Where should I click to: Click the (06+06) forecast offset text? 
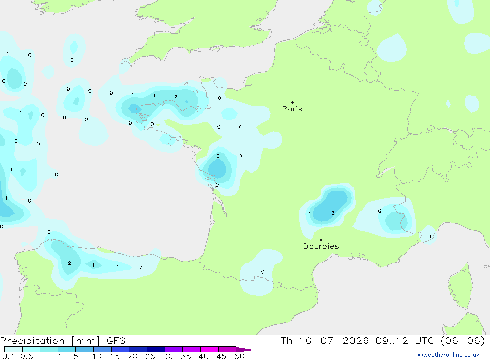coord(463,340)
